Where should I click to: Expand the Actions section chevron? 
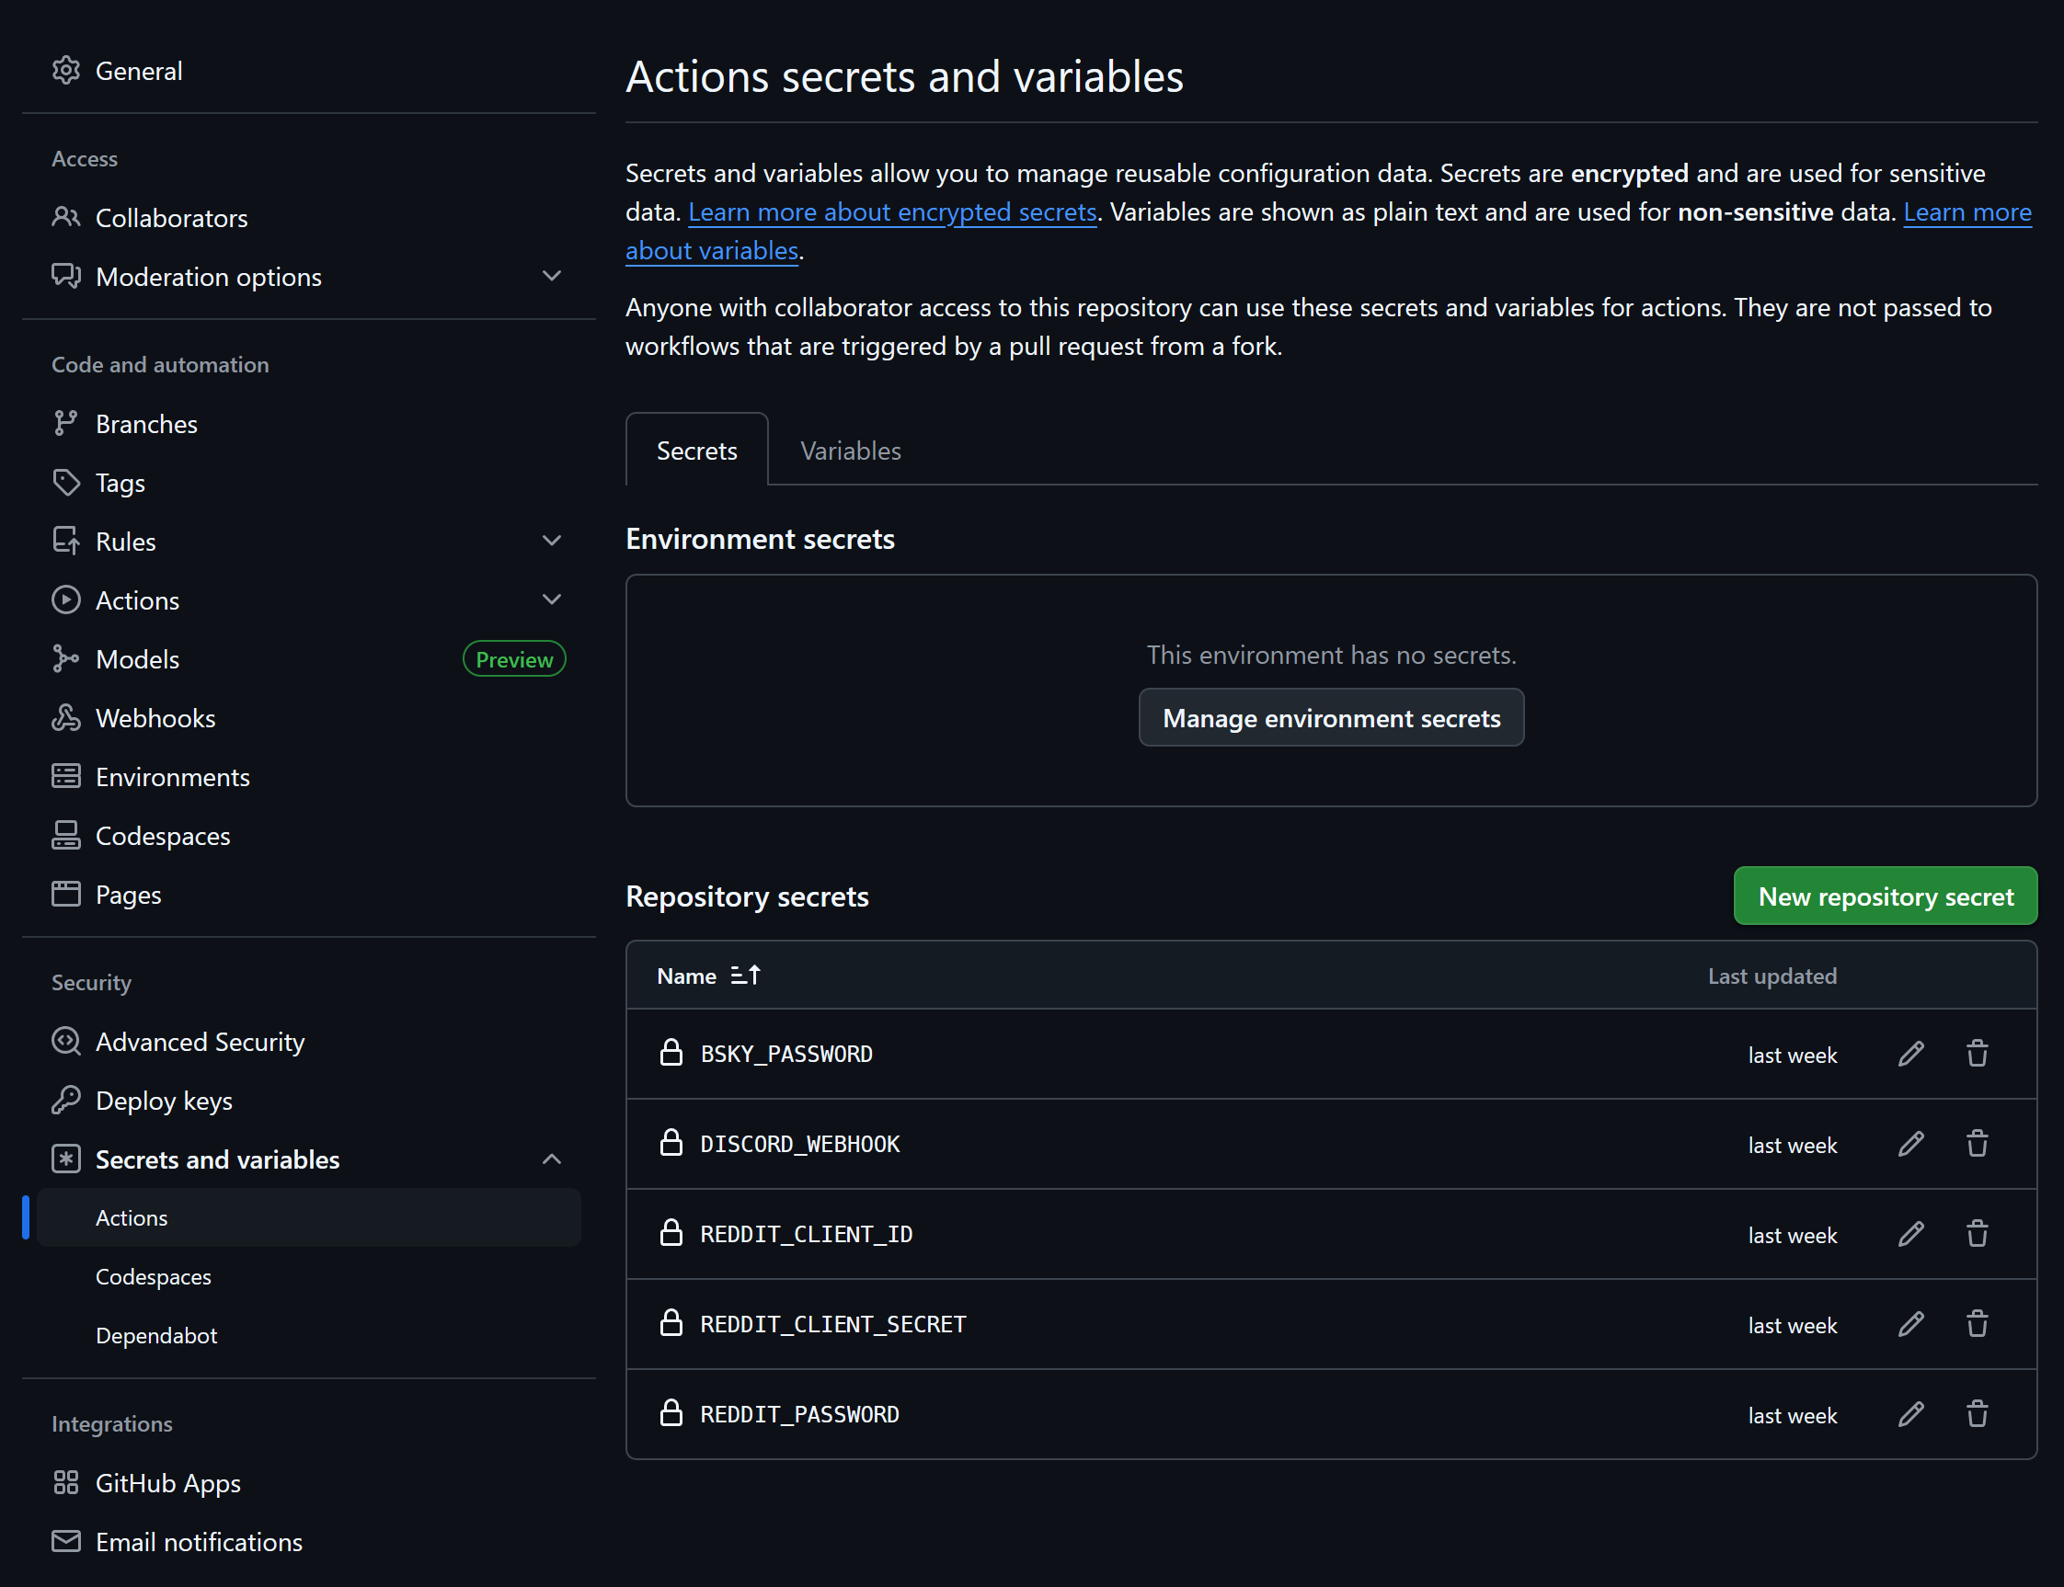[x=552, y=599]
